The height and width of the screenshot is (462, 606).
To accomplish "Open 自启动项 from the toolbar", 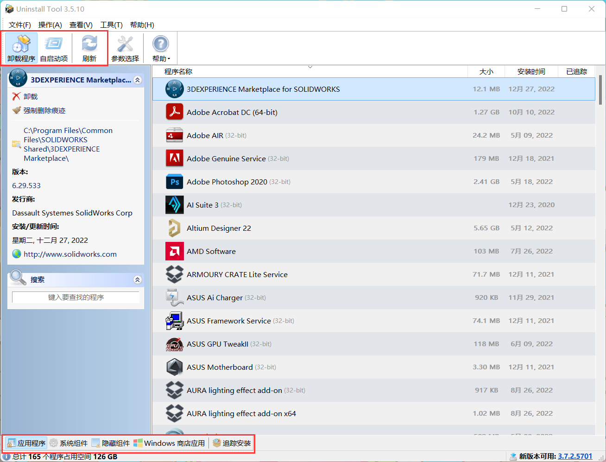I will 54,46.
